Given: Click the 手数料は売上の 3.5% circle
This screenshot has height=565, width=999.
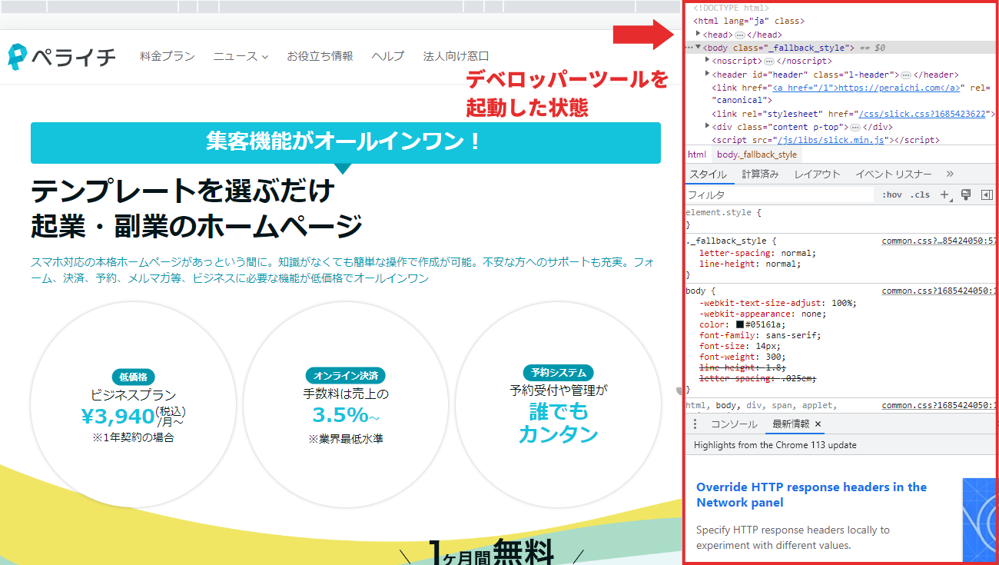Looking at the screenshot, I should click(346, 404).
